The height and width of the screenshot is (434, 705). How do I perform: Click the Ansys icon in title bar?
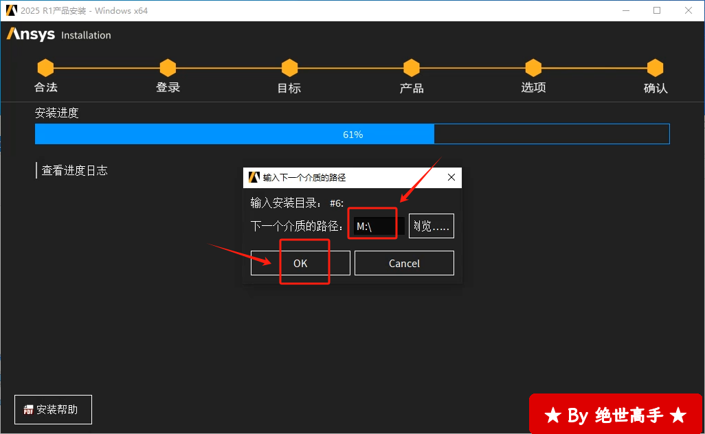coord(11,10)
